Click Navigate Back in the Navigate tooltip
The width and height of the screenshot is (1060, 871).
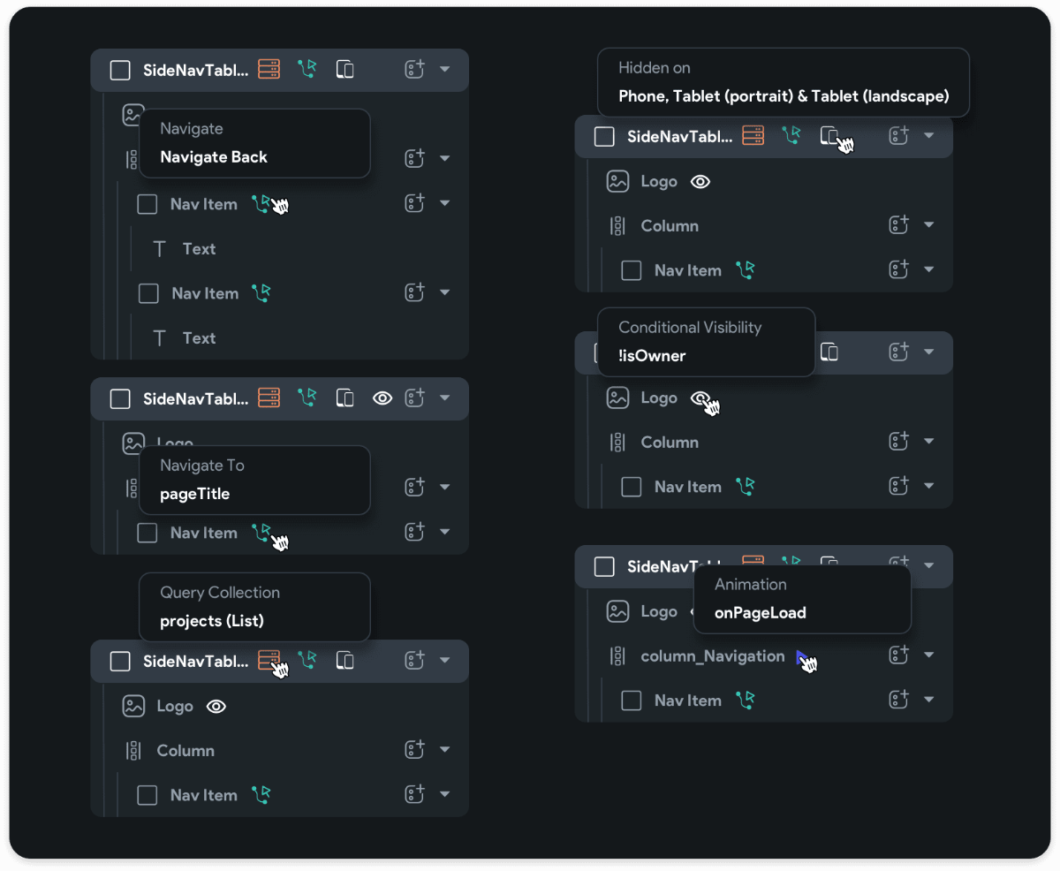point(214,157)
